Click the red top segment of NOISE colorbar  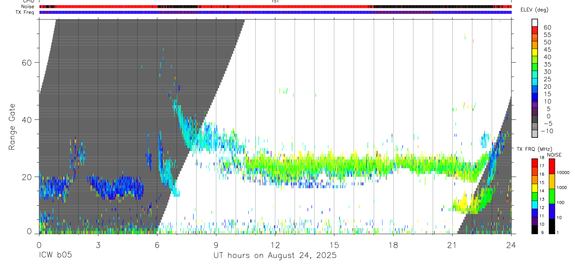[x=552, y=166]
